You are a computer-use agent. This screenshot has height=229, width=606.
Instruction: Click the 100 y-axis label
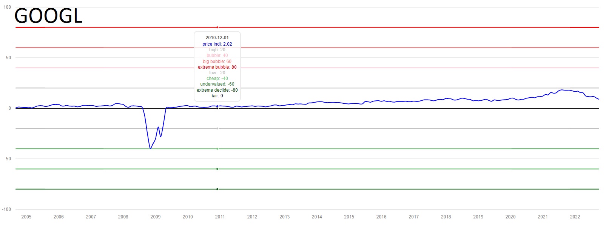point(7,7)
